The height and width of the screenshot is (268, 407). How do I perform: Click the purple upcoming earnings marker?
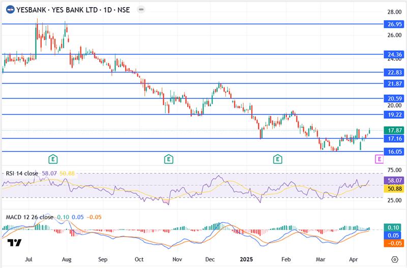(x=379, y=159)
